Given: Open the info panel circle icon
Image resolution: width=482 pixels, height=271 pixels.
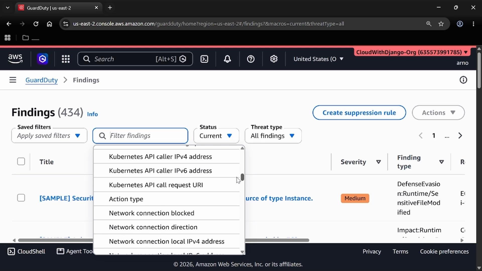Looking at the screenshot, I should pyautogui.click(x=463, y=80).
